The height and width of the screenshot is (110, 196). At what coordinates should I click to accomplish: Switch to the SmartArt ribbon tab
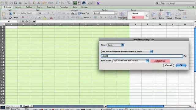(51, 7)
